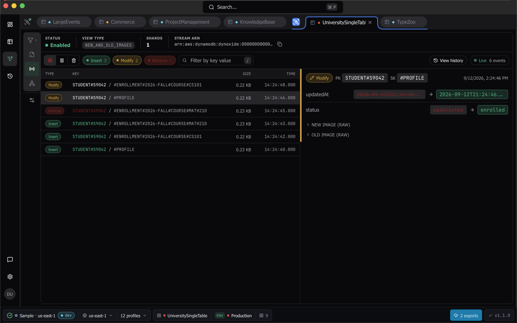Click the PK value STUDENT#S9042 in detail
Viewport: 517px width, 323px height.
365,78
